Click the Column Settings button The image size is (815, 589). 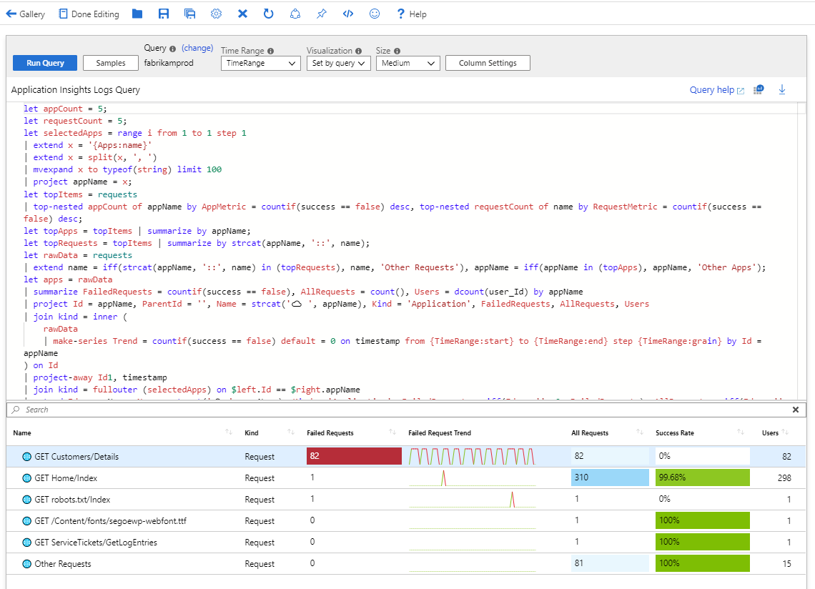(488, 63)
